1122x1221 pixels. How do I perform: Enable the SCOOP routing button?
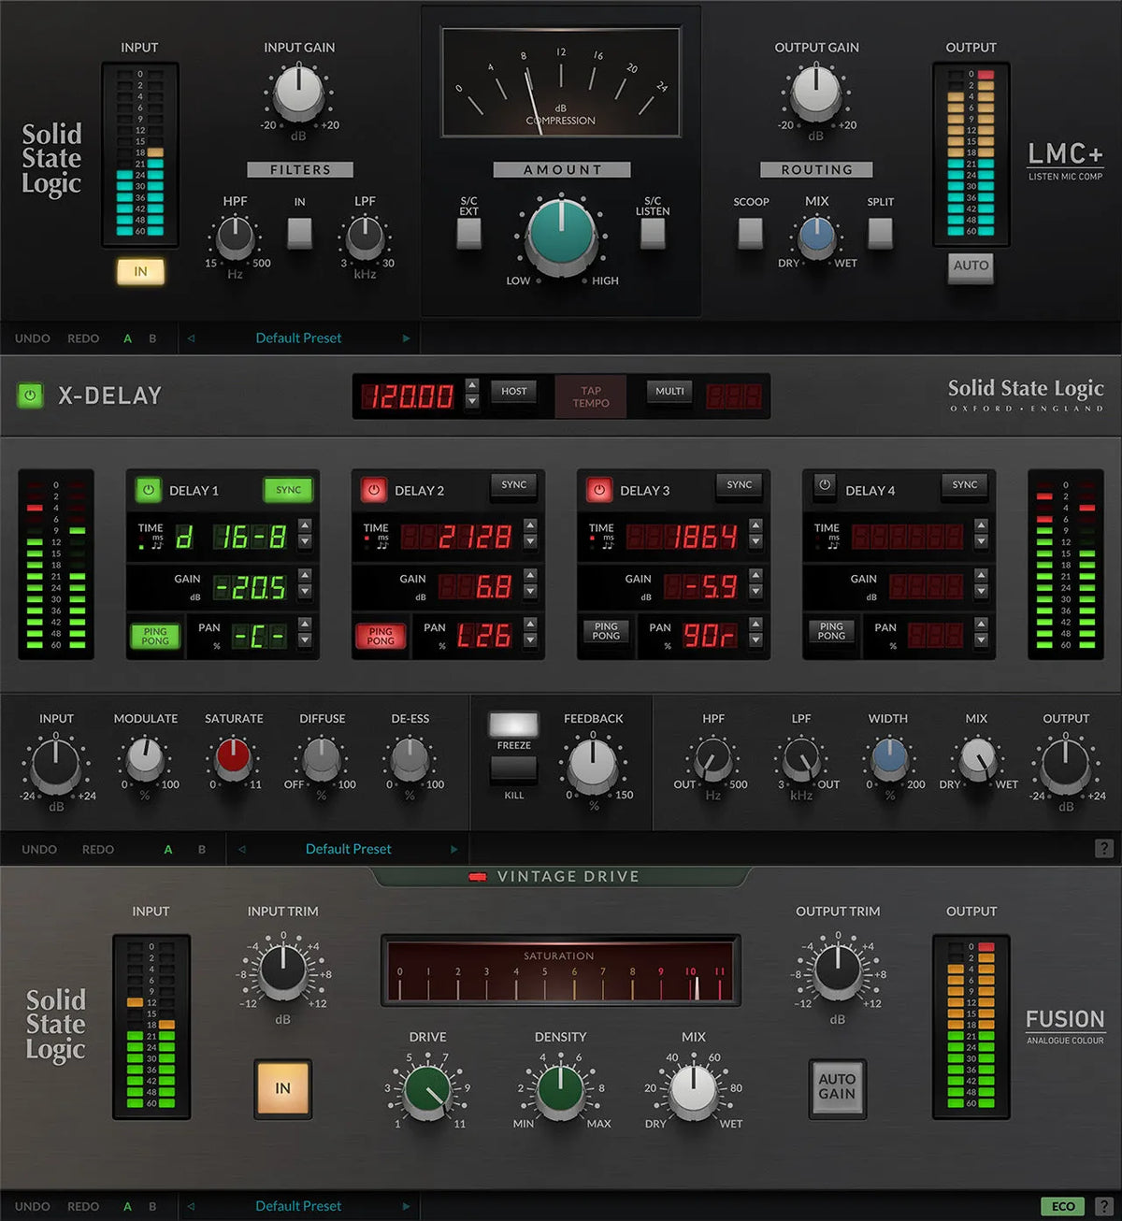749,233
